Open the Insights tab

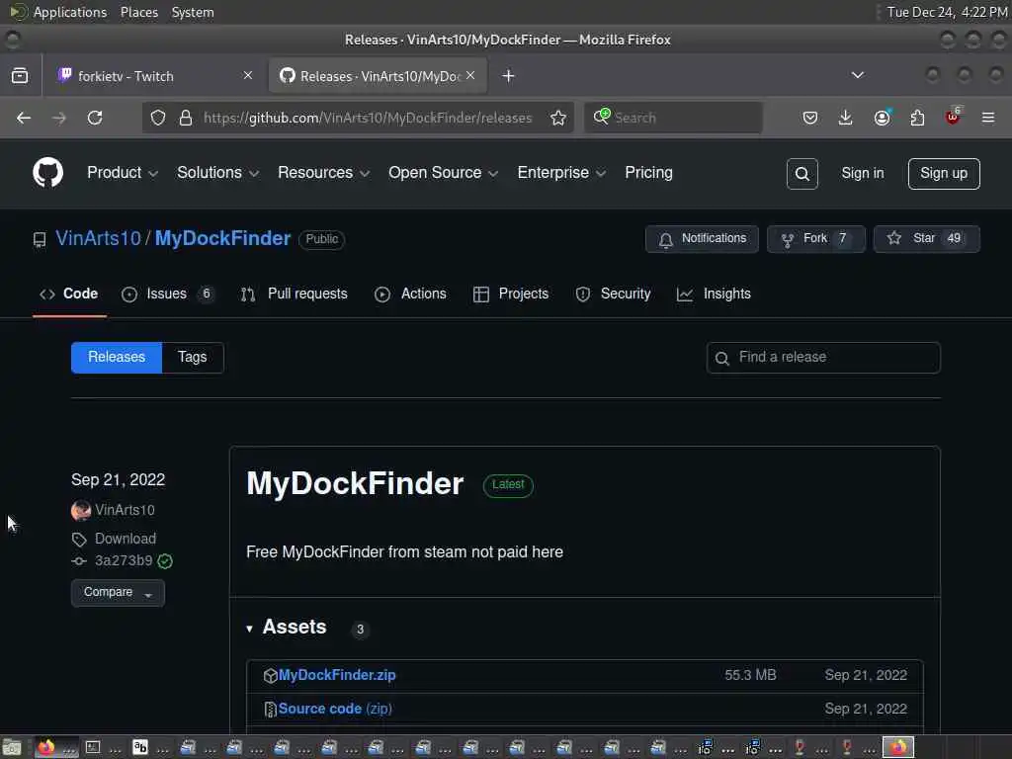click(x=714, y=295)
